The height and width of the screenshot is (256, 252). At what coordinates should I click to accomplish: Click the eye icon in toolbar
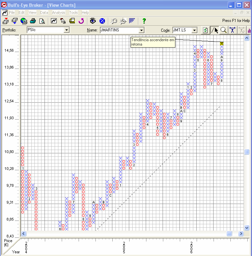pyautogui.click(x=93, y=21)
